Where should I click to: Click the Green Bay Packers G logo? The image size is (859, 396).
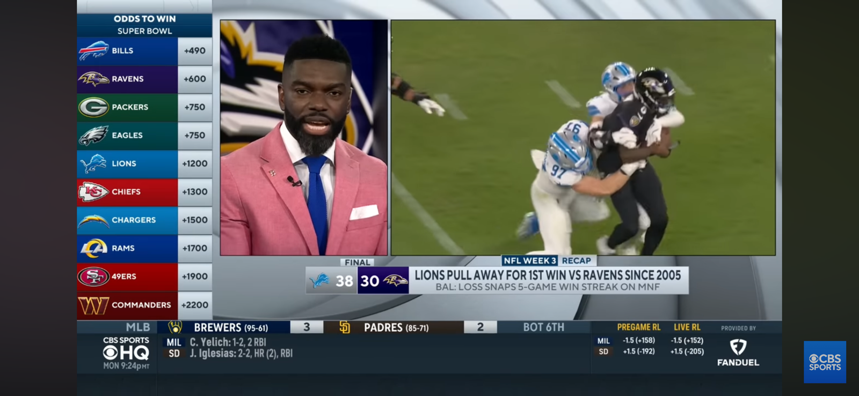pos(93,107)
